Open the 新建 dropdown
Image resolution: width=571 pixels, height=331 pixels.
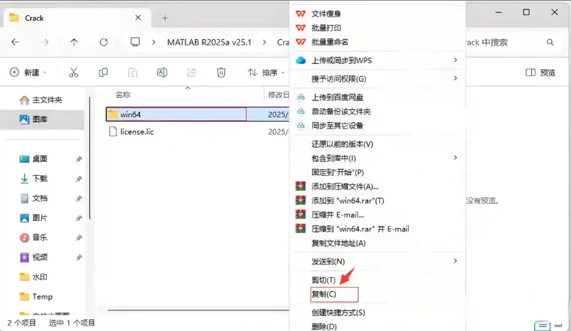click(28, 72)
